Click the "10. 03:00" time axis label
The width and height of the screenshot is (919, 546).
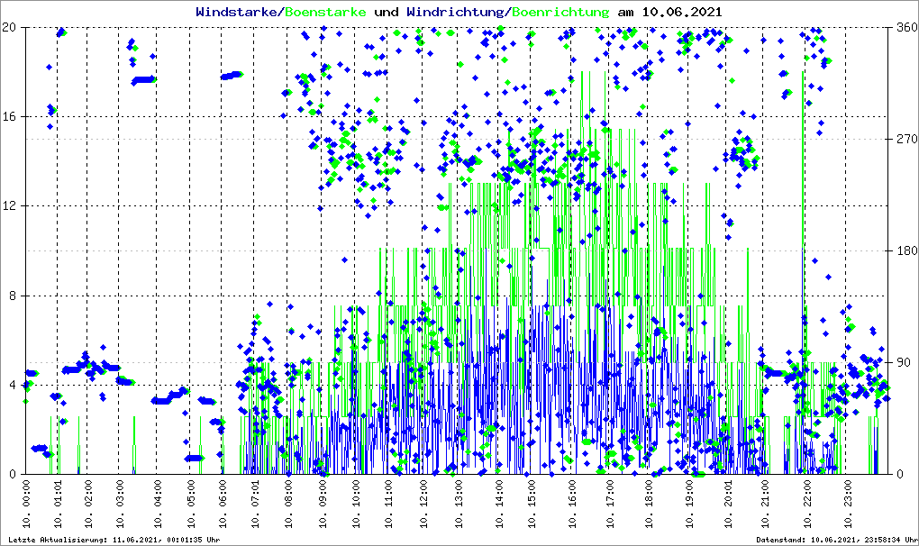coord(120,505)
